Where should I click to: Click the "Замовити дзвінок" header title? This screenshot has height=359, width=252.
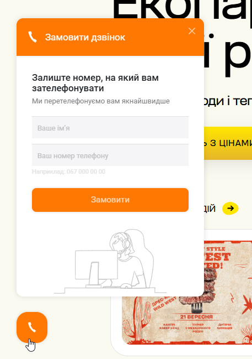[x=85, y=37]
